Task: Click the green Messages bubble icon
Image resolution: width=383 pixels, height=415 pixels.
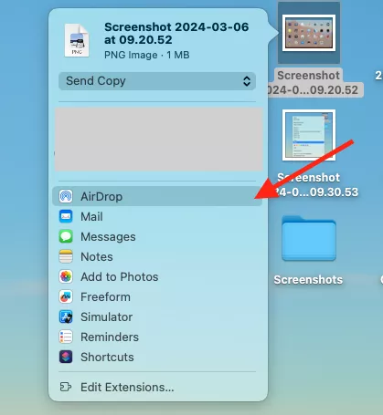Action: (x=66, y=236)
